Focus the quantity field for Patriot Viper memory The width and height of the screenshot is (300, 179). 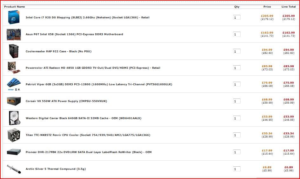point(237,84)
